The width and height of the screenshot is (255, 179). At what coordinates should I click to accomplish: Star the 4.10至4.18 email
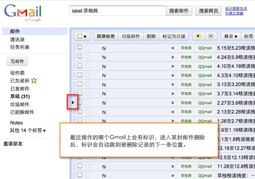[88, 66]
